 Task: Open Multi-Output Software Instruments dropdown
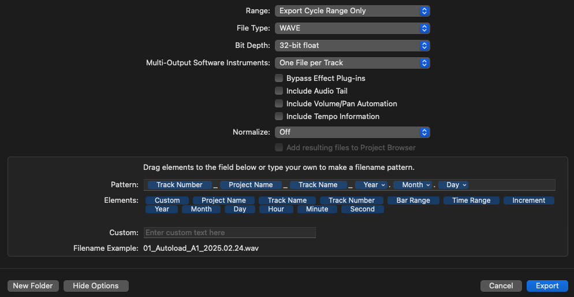[x=352, y=62]
